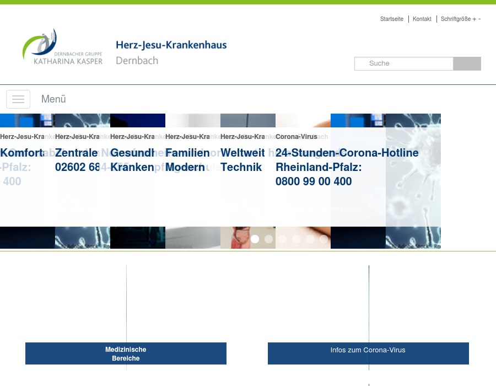This screenshot has height=386, width=496.
Task: Select the second carousel indicator dot
Action: coord(269,239)
